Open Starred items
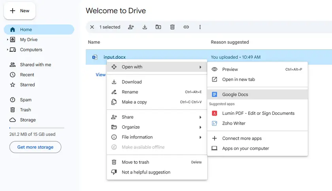332x191 pixels. 27,85
